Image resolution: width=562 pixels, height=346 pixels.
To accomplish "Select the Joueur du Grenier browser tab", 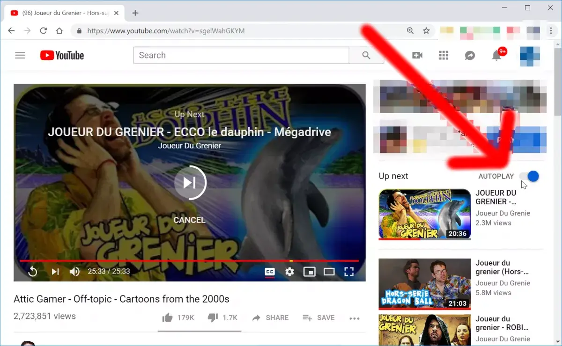I will [x=65, y=13].
